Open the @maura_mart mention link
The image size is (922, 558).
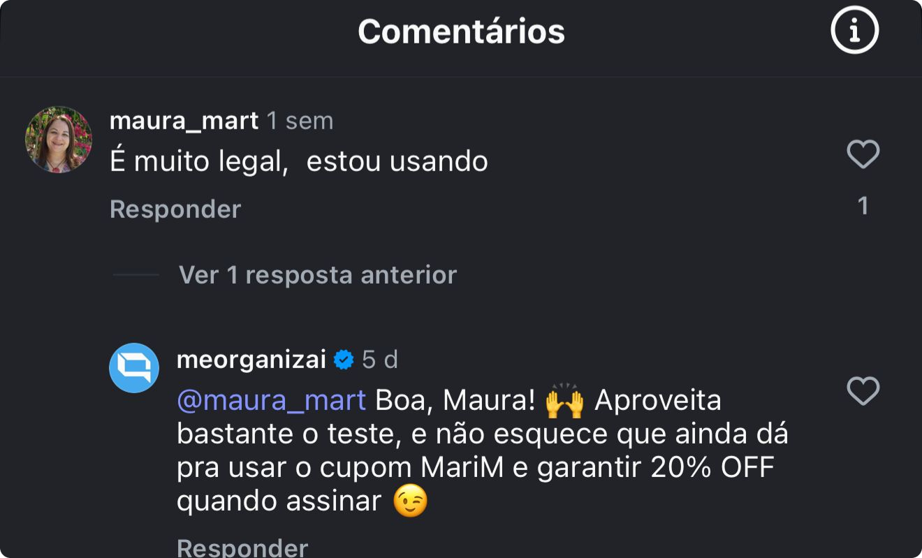271,400
